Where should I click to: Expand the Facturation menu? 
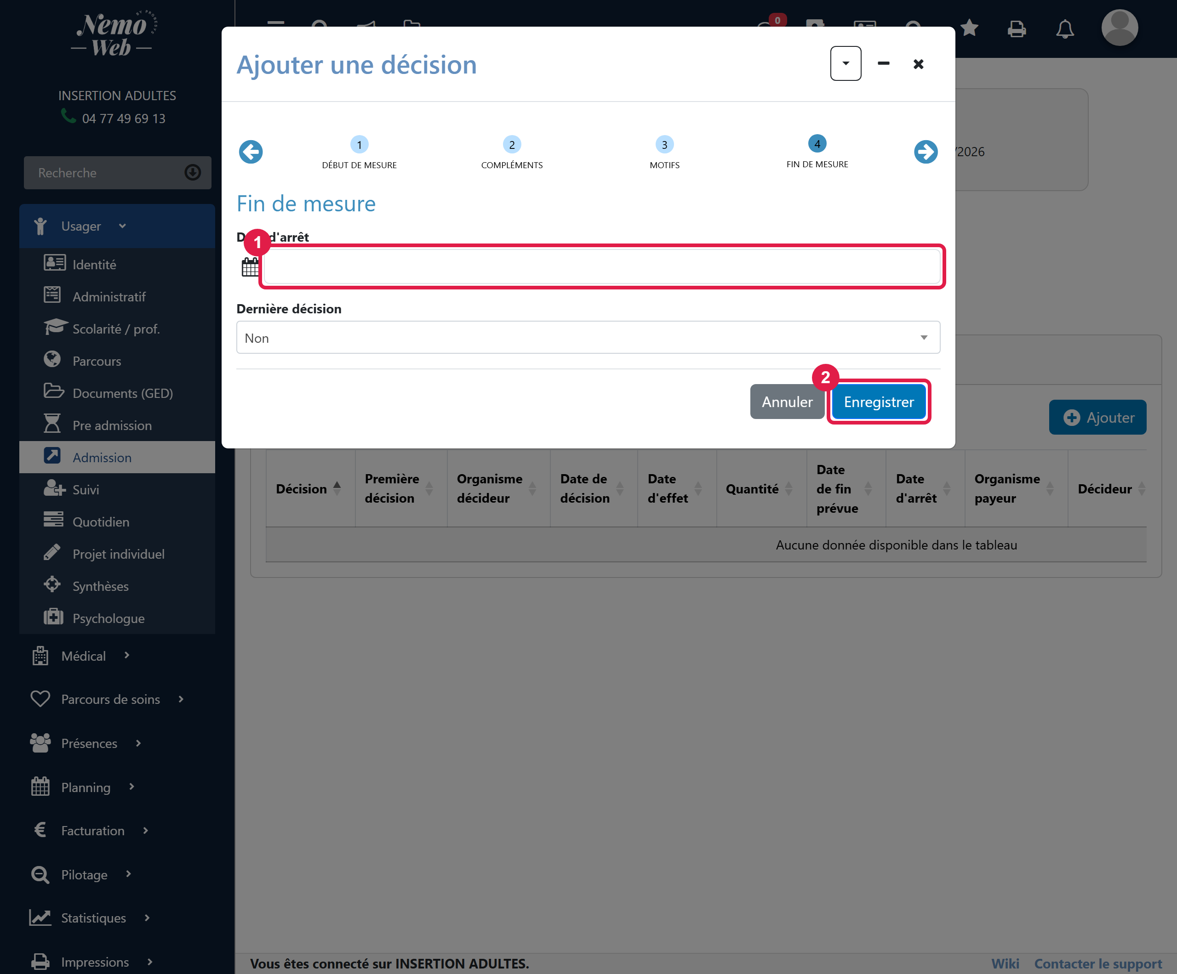point(117,831)
